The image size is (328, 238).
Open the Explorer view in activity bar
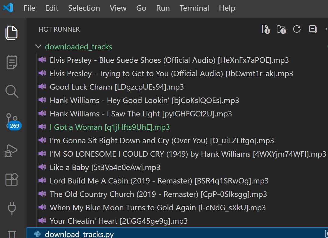click(x=12, y=33)
